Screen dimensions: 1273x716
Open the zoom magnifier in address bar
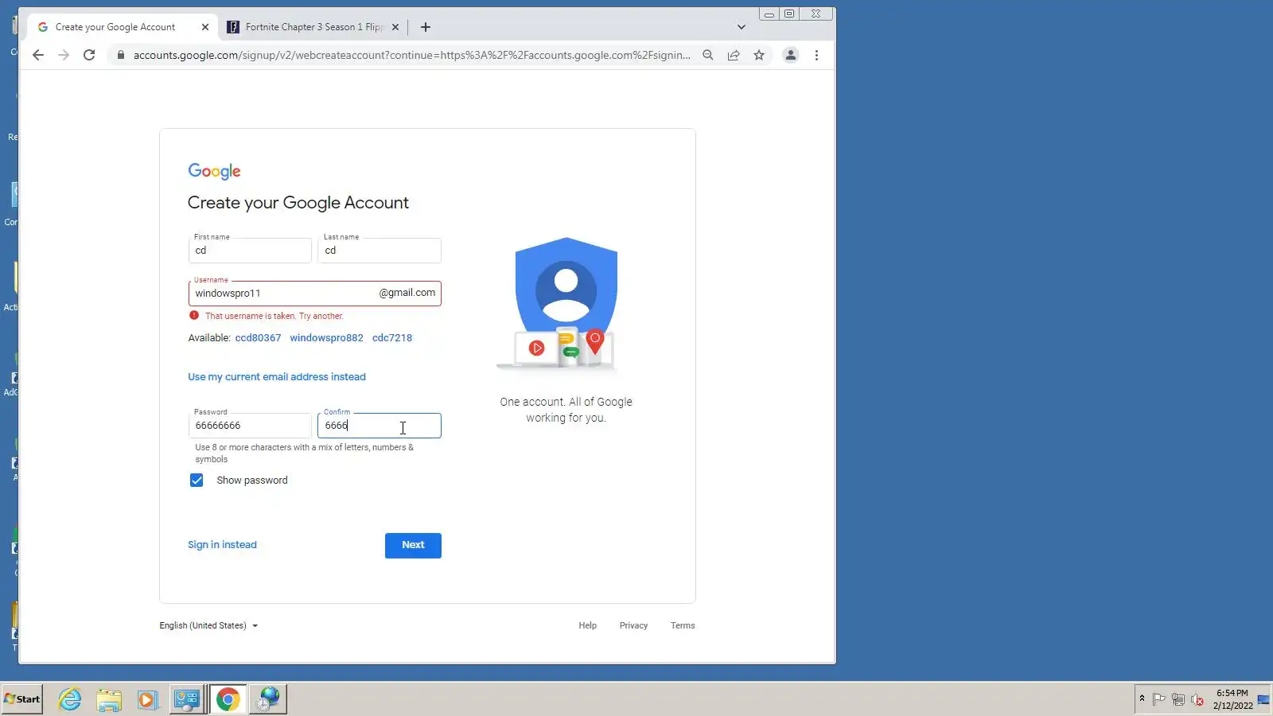pyautogui.click(x=707, y=55)
